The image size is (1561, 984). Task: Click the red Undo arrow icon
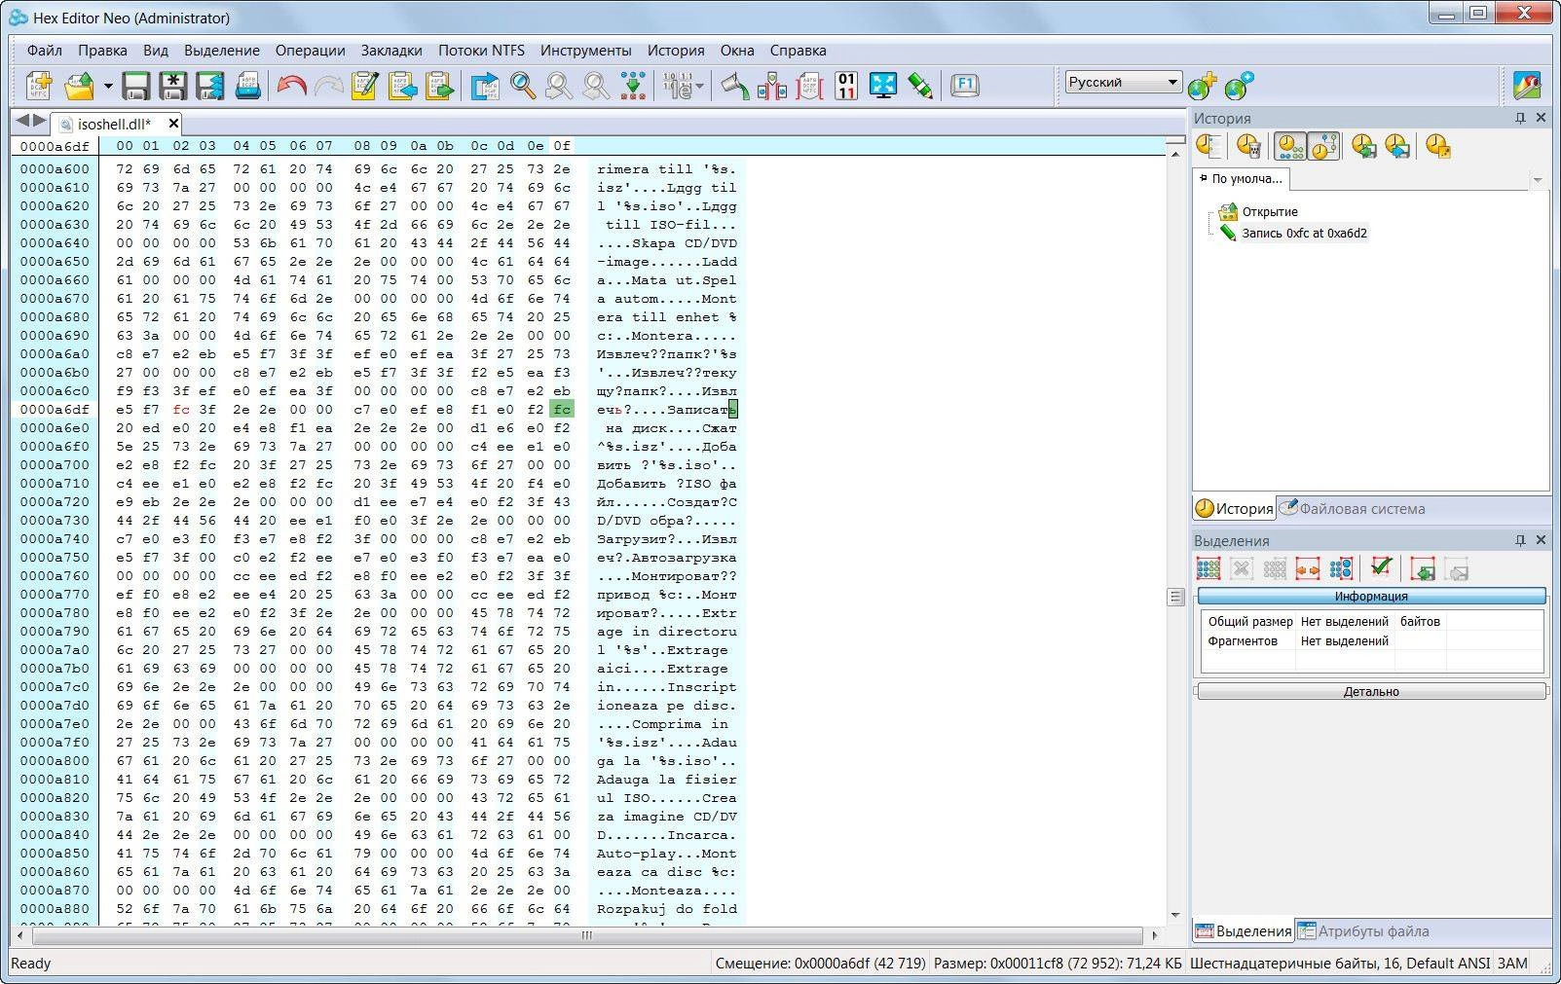(x=291, y=86)
